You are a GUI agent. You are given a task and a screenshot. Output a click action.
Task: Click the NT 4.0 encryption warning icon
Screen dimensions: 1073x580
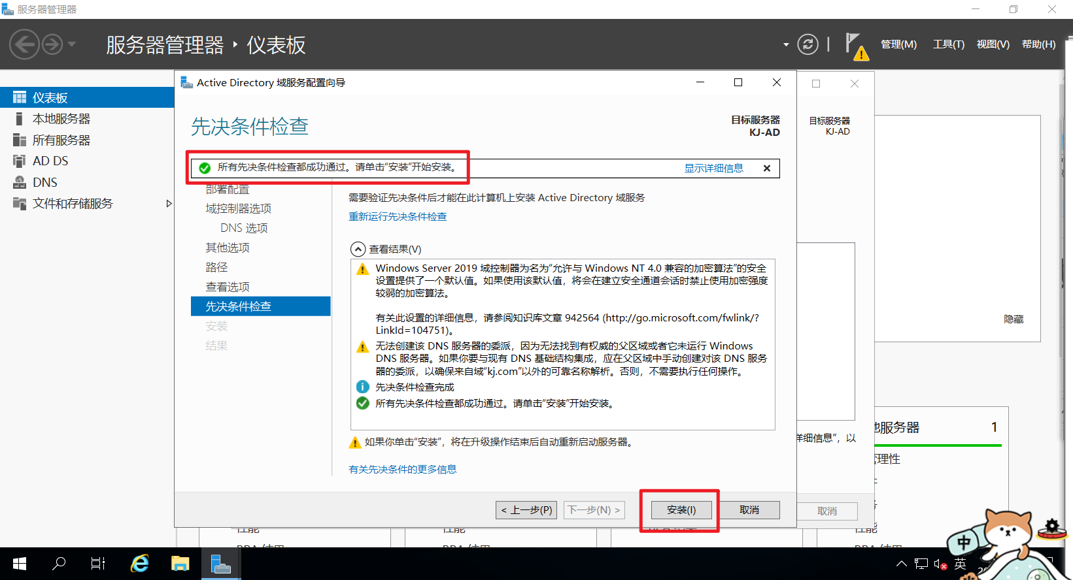(x=362, y=269)
